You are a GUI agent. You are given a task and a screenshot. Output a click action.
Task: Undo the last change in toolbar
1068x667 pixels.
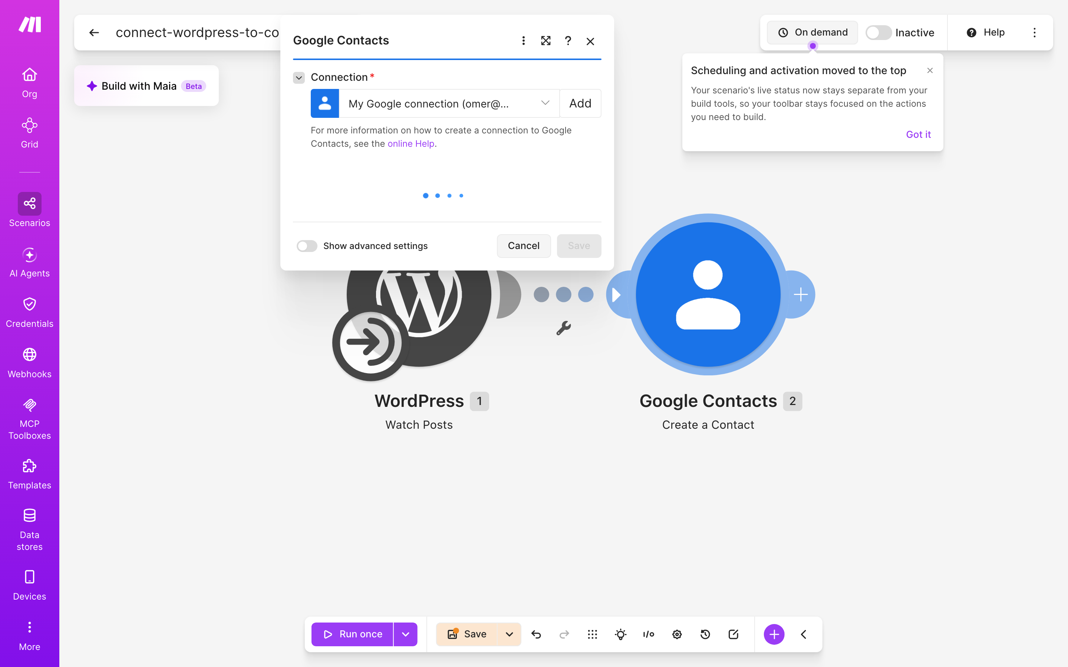pos(536,634)
